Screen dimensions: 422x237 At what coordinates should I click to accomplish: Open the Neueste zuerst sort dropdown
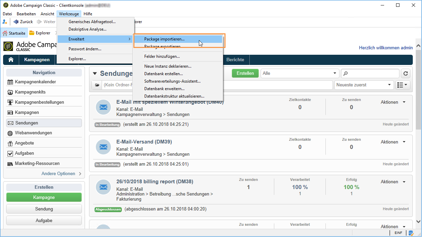(364, 85)
